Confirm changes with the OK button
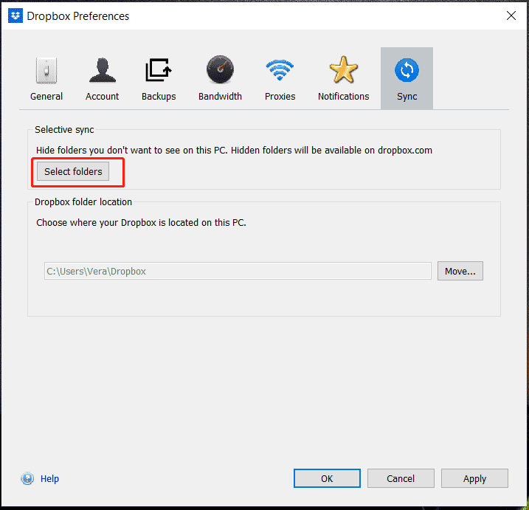This screenshot has width=529, height=510. (x=327, y=478)
